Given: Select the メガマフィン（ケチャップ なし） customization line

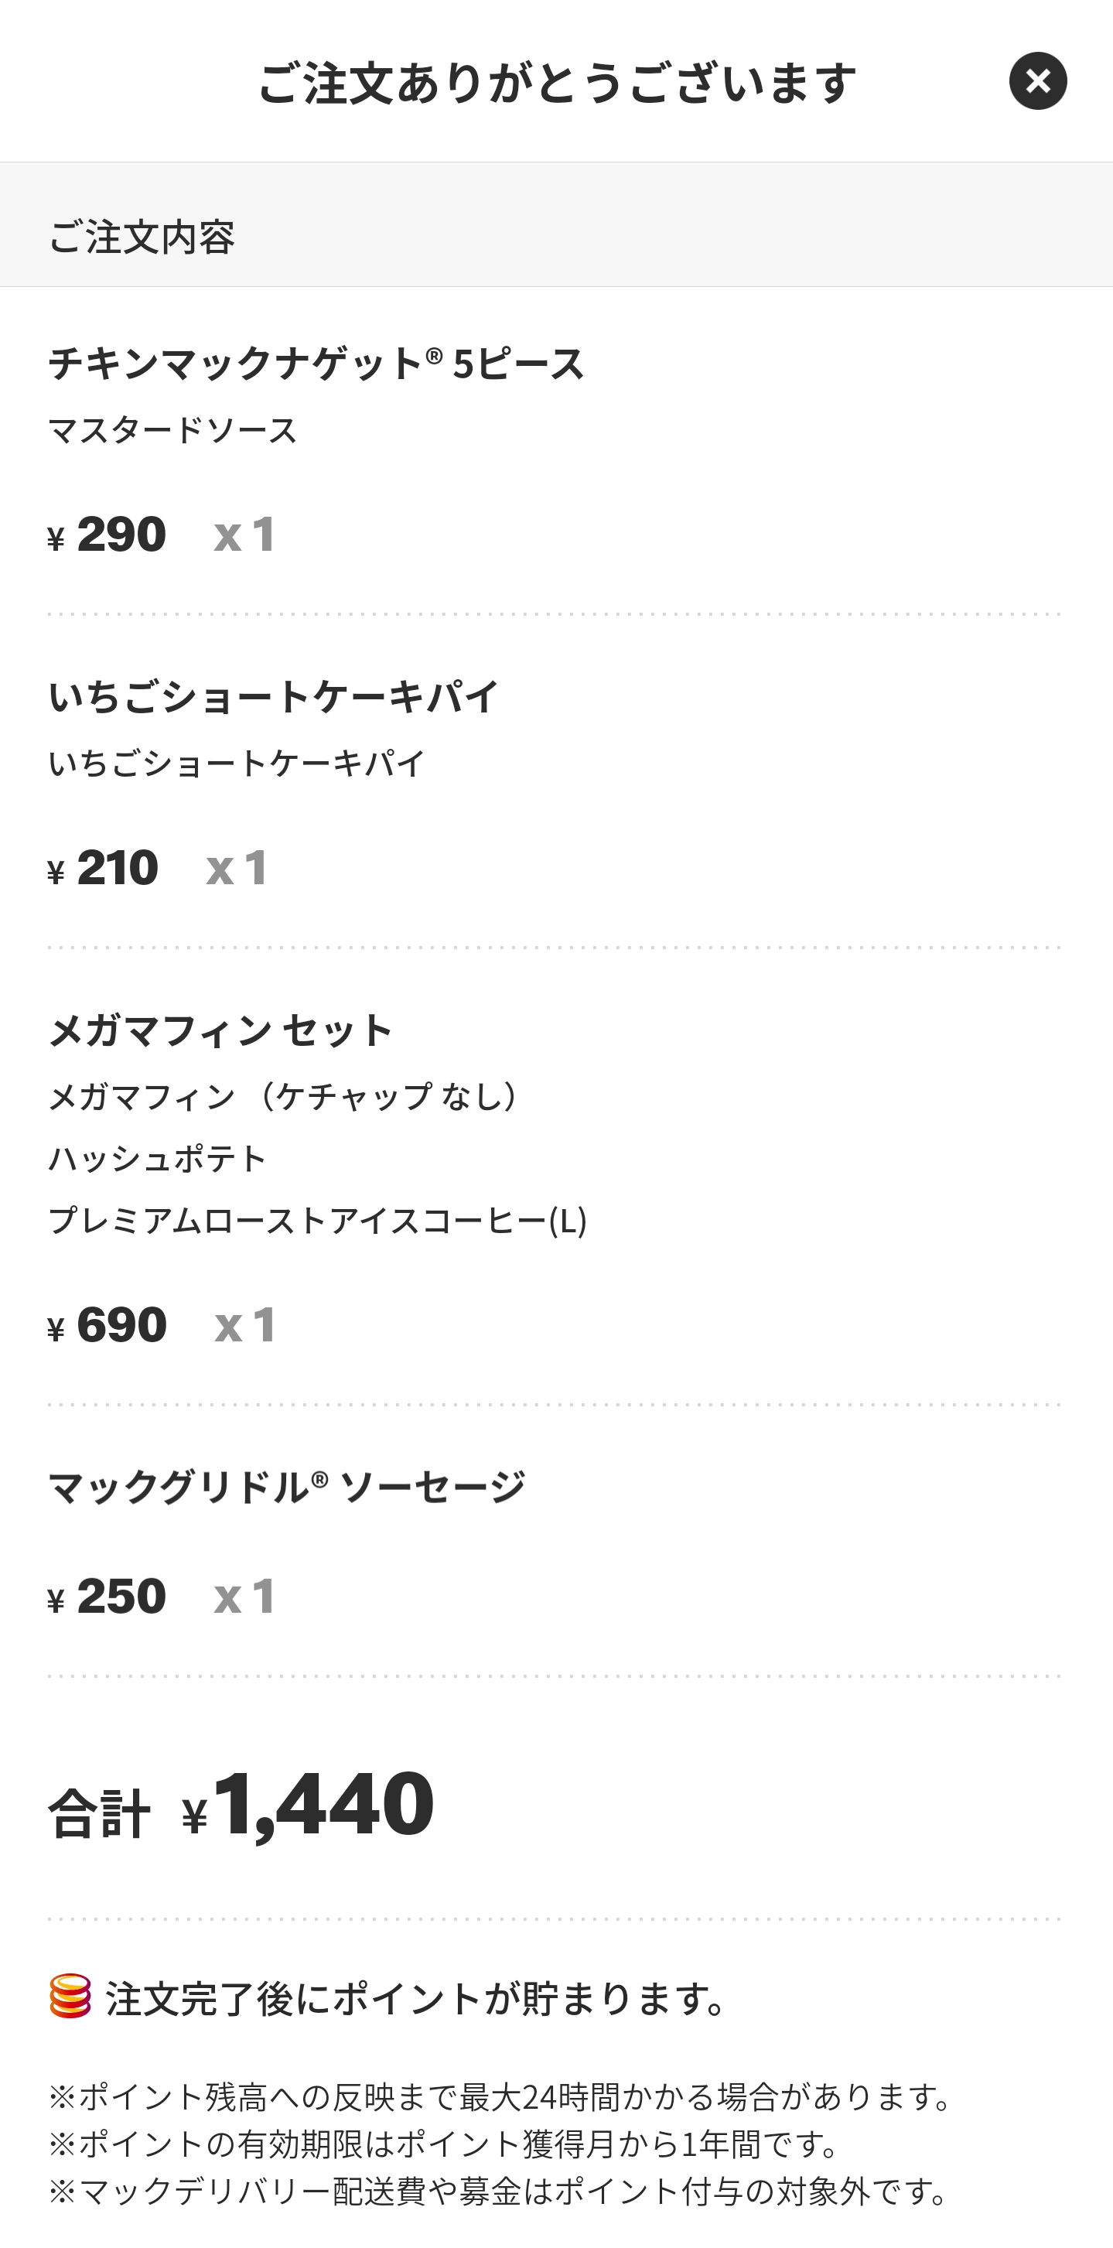Looking at the screenshot, I should (x=284, y=1096).
